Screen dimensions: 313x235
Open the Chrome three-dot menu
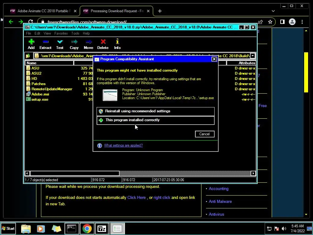(302, 22)
